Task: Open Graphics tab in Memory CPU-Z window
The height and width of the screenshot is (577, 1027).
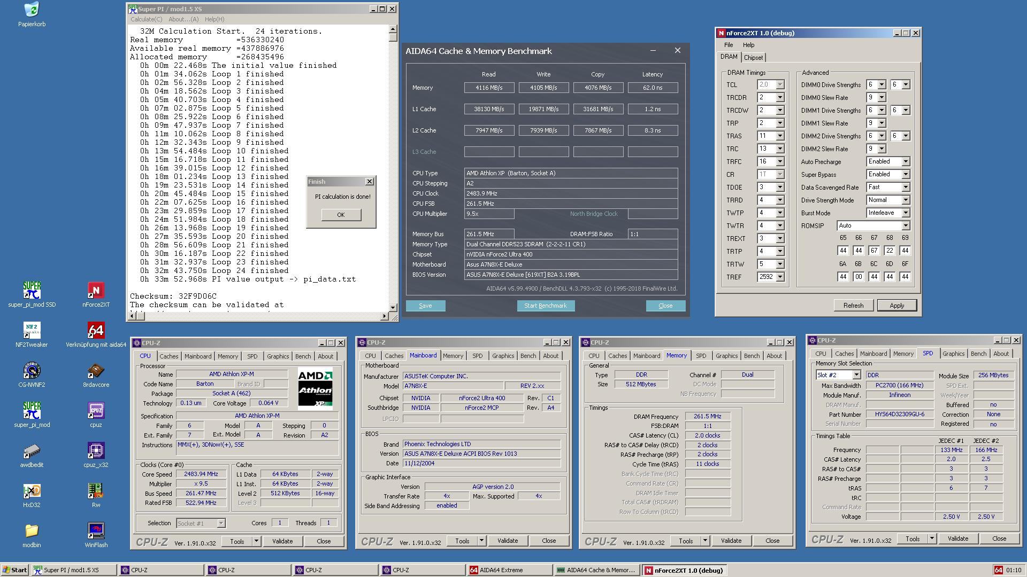Action: [726, 356]
